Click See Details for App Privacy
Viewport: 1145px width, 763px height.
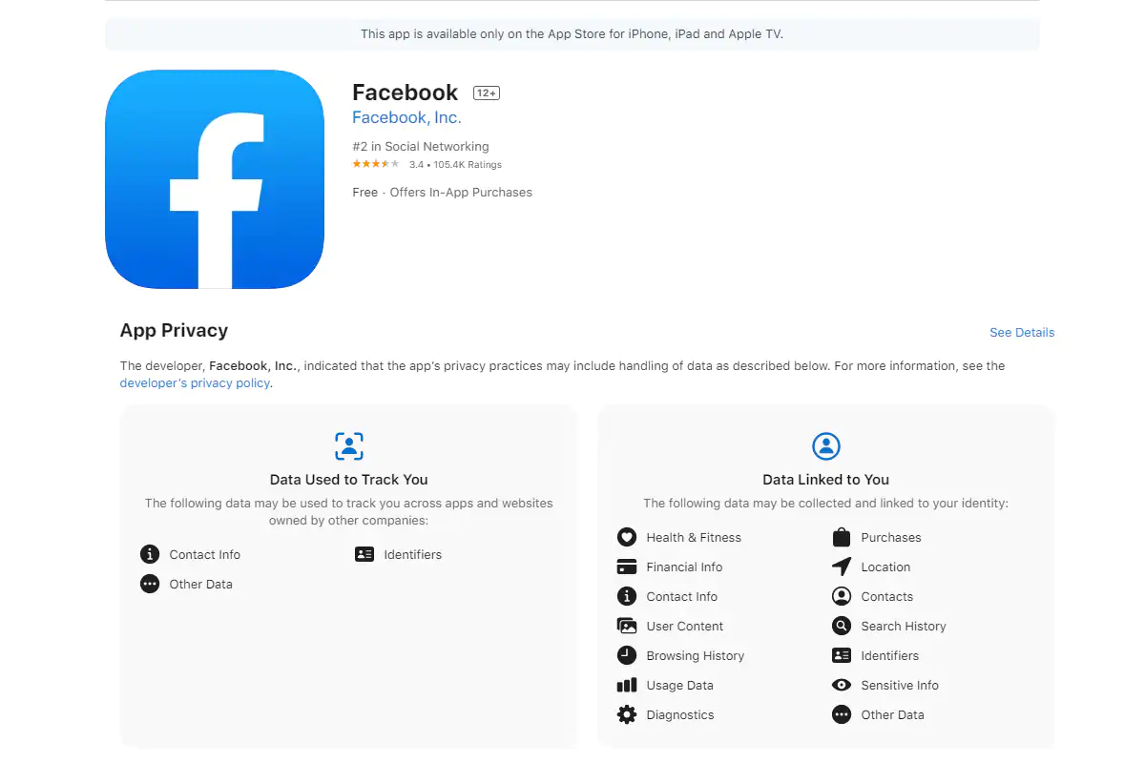[1022, 333]
